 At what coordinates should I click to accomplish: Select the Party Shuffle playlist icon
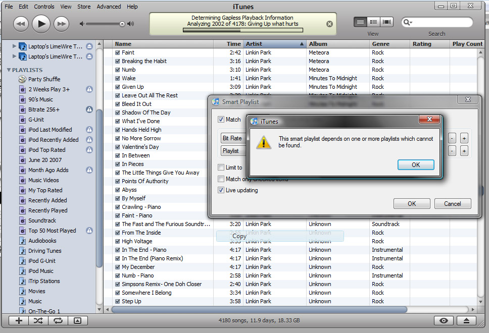22,79
